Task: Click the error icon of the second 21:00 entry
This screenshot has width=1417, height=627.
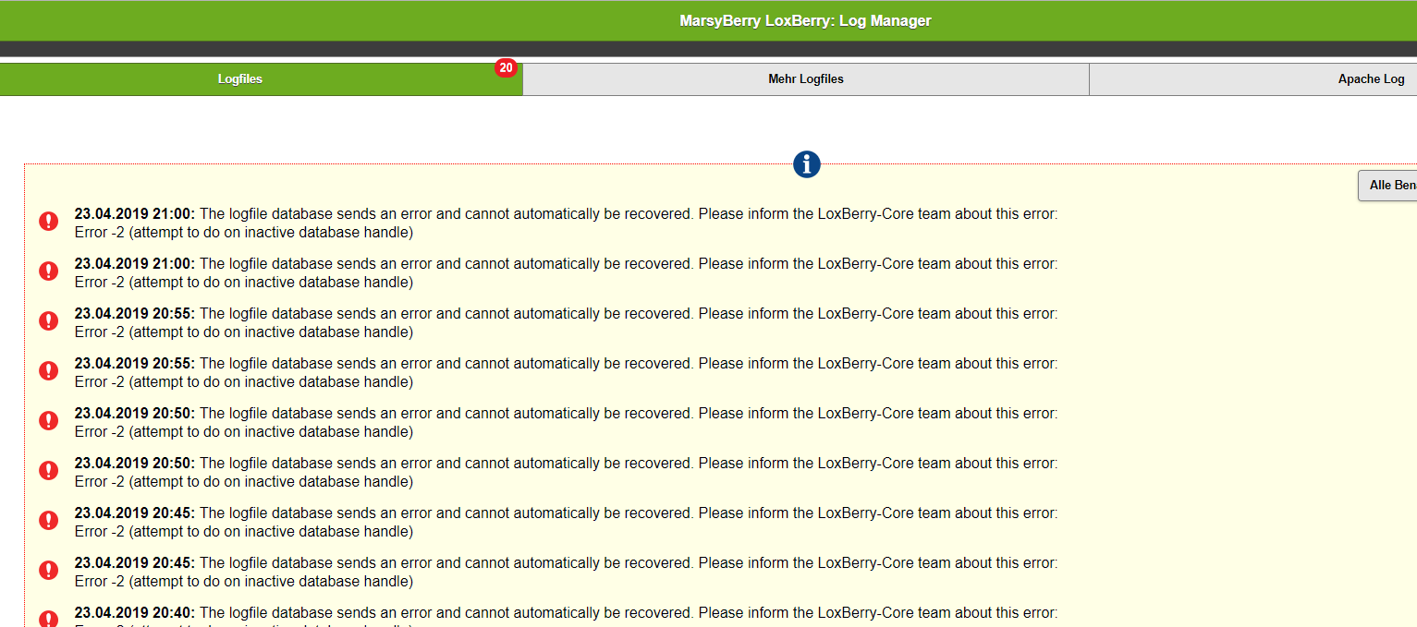Action: 49,271
